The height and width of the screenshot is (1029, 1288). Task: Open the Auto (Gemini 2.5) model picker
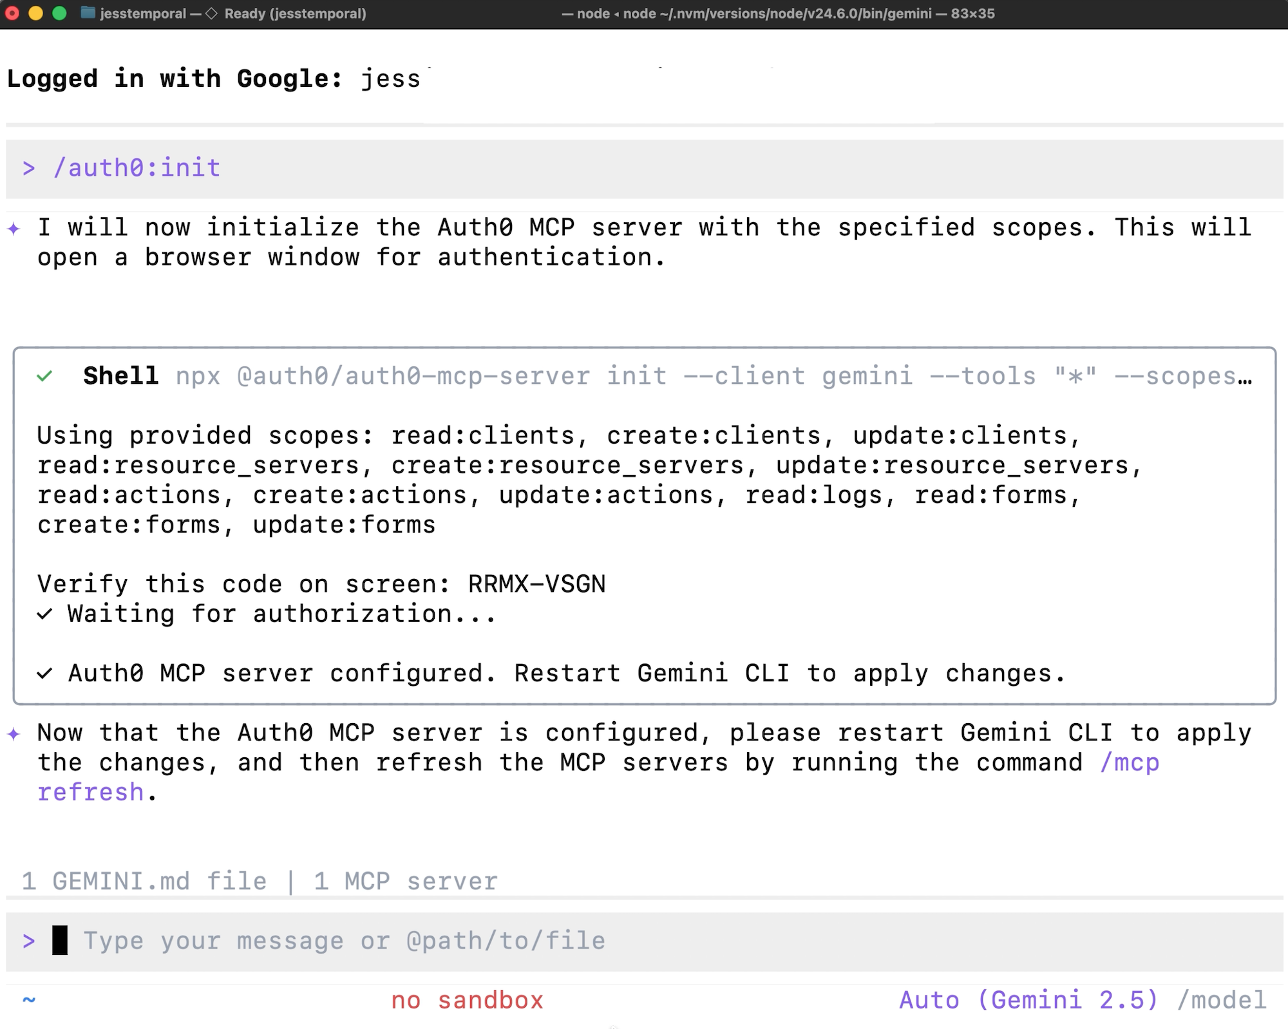coord(1027,1000)
